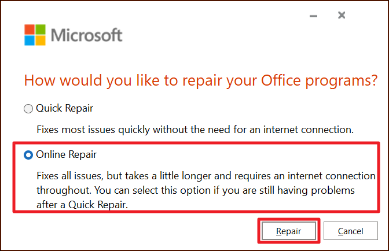The height and width of the screenshot is (251, 389).
Task: Click the red square in Microsoft logo
Action: point(29,29)
